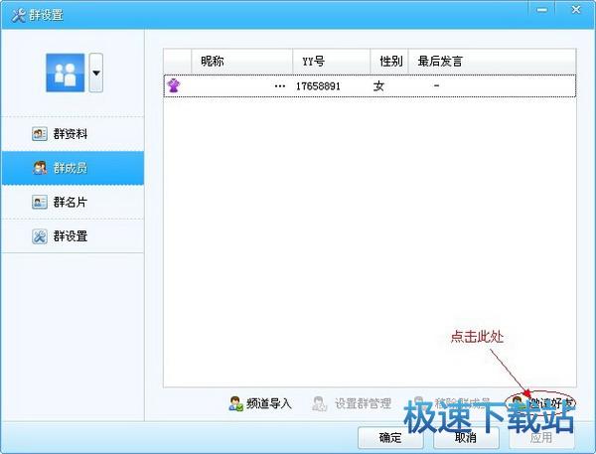
Task: Close the 群设置 window
Action: pos(576,10)
